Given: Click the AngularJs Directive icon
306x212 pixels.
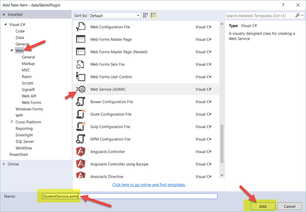Looking at the screenshot, I should point(81,175).
